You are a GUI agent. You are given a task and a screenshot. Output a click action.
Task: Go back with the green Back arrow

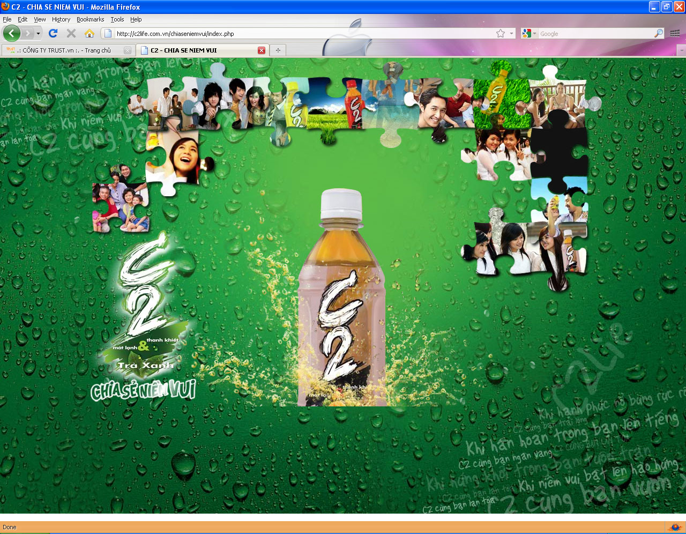pos(11,33)
